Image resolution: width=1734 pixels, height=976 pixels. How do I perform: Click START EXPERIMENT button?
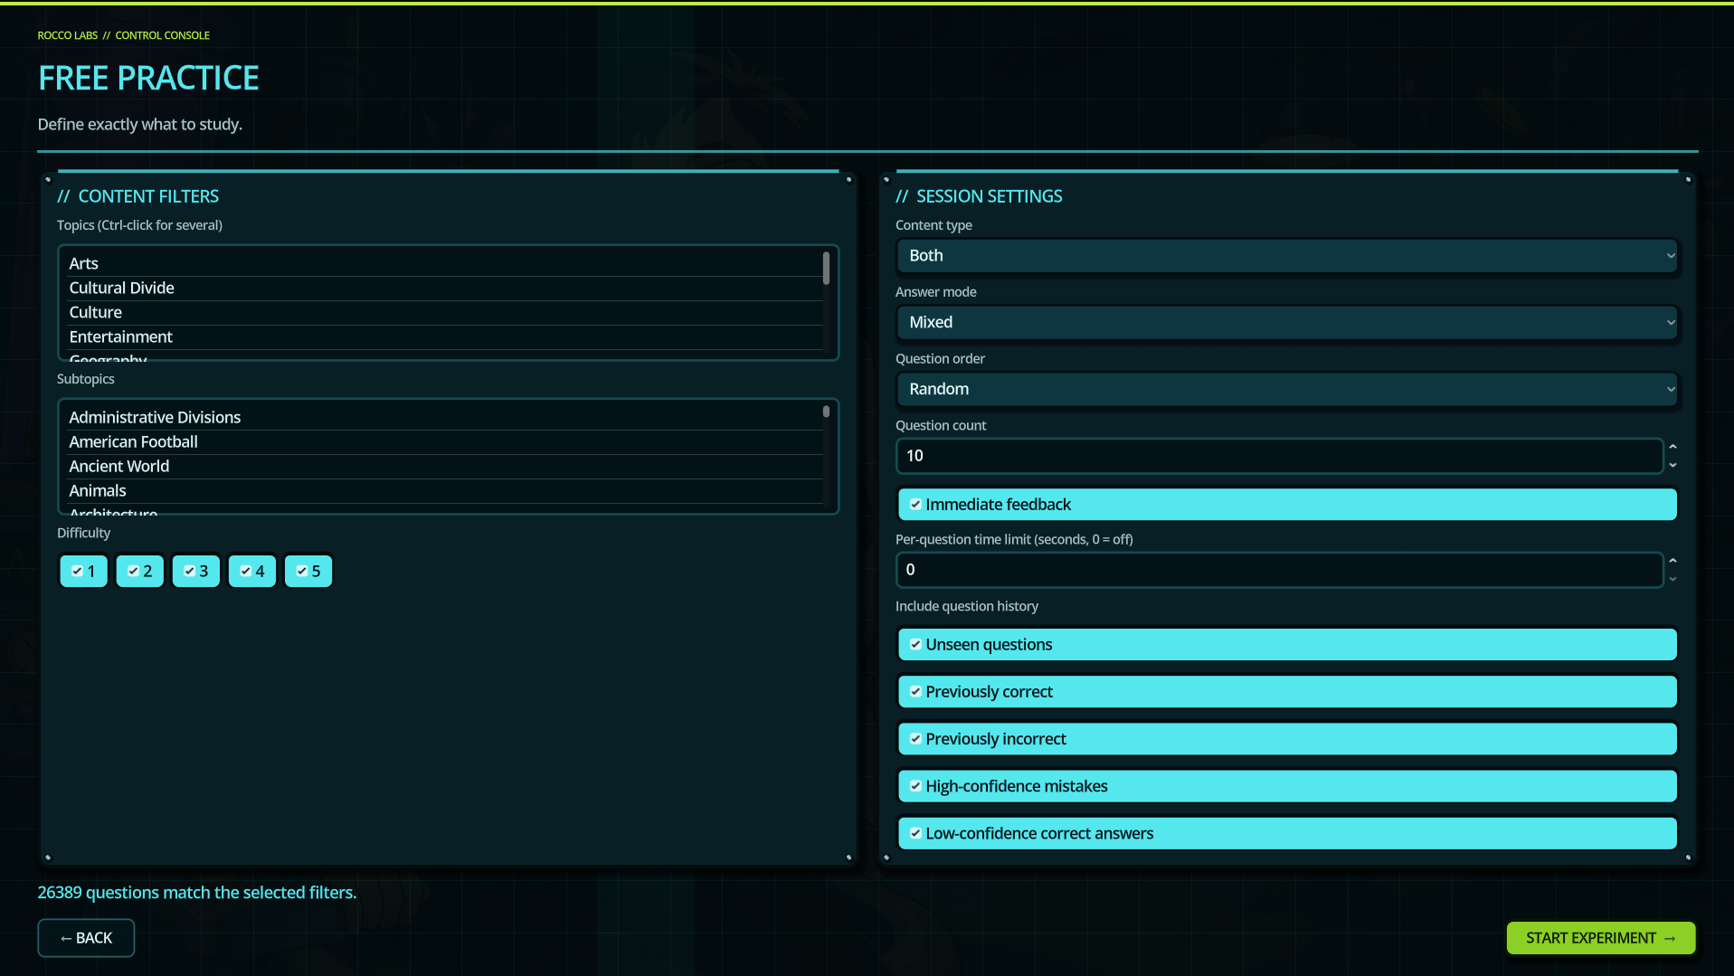pos(1601,938)
